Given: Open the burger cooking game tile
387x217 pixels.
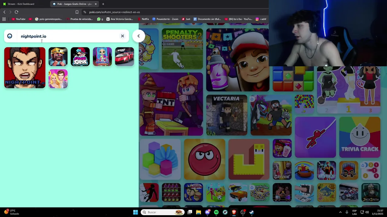Looking at the screenshot, I should coord(193,192).
